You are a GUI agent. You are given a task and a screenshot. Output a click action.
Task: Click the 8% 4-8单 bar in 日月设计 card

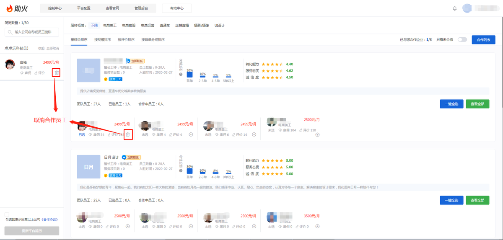point(215,173)
